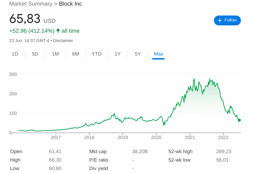Click the Block Inc title
The image size is (253, 174).
(71, 4)
